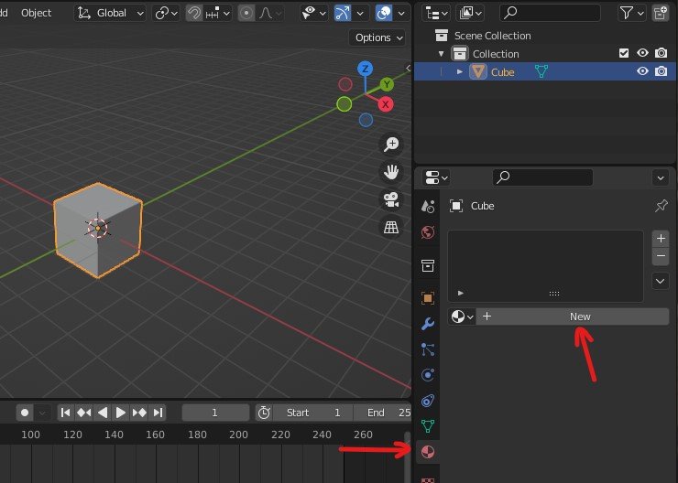The height and width of the screenshot is (483, 678).
Task: Click the new collection icon in outliner
Action: click(x=661, y=13)
